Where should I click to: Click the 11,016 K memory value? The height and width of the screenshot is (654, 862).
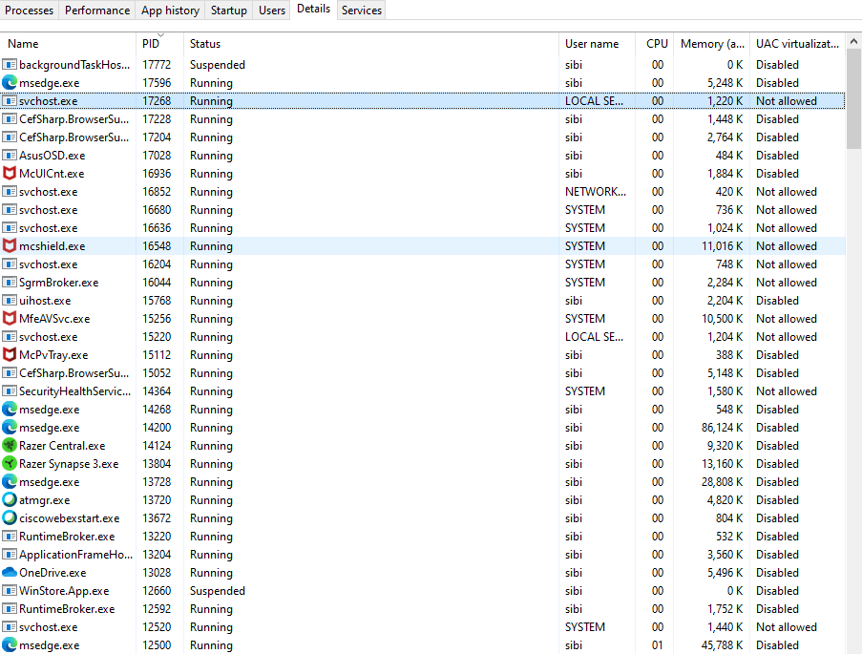[x=723, y=246]
